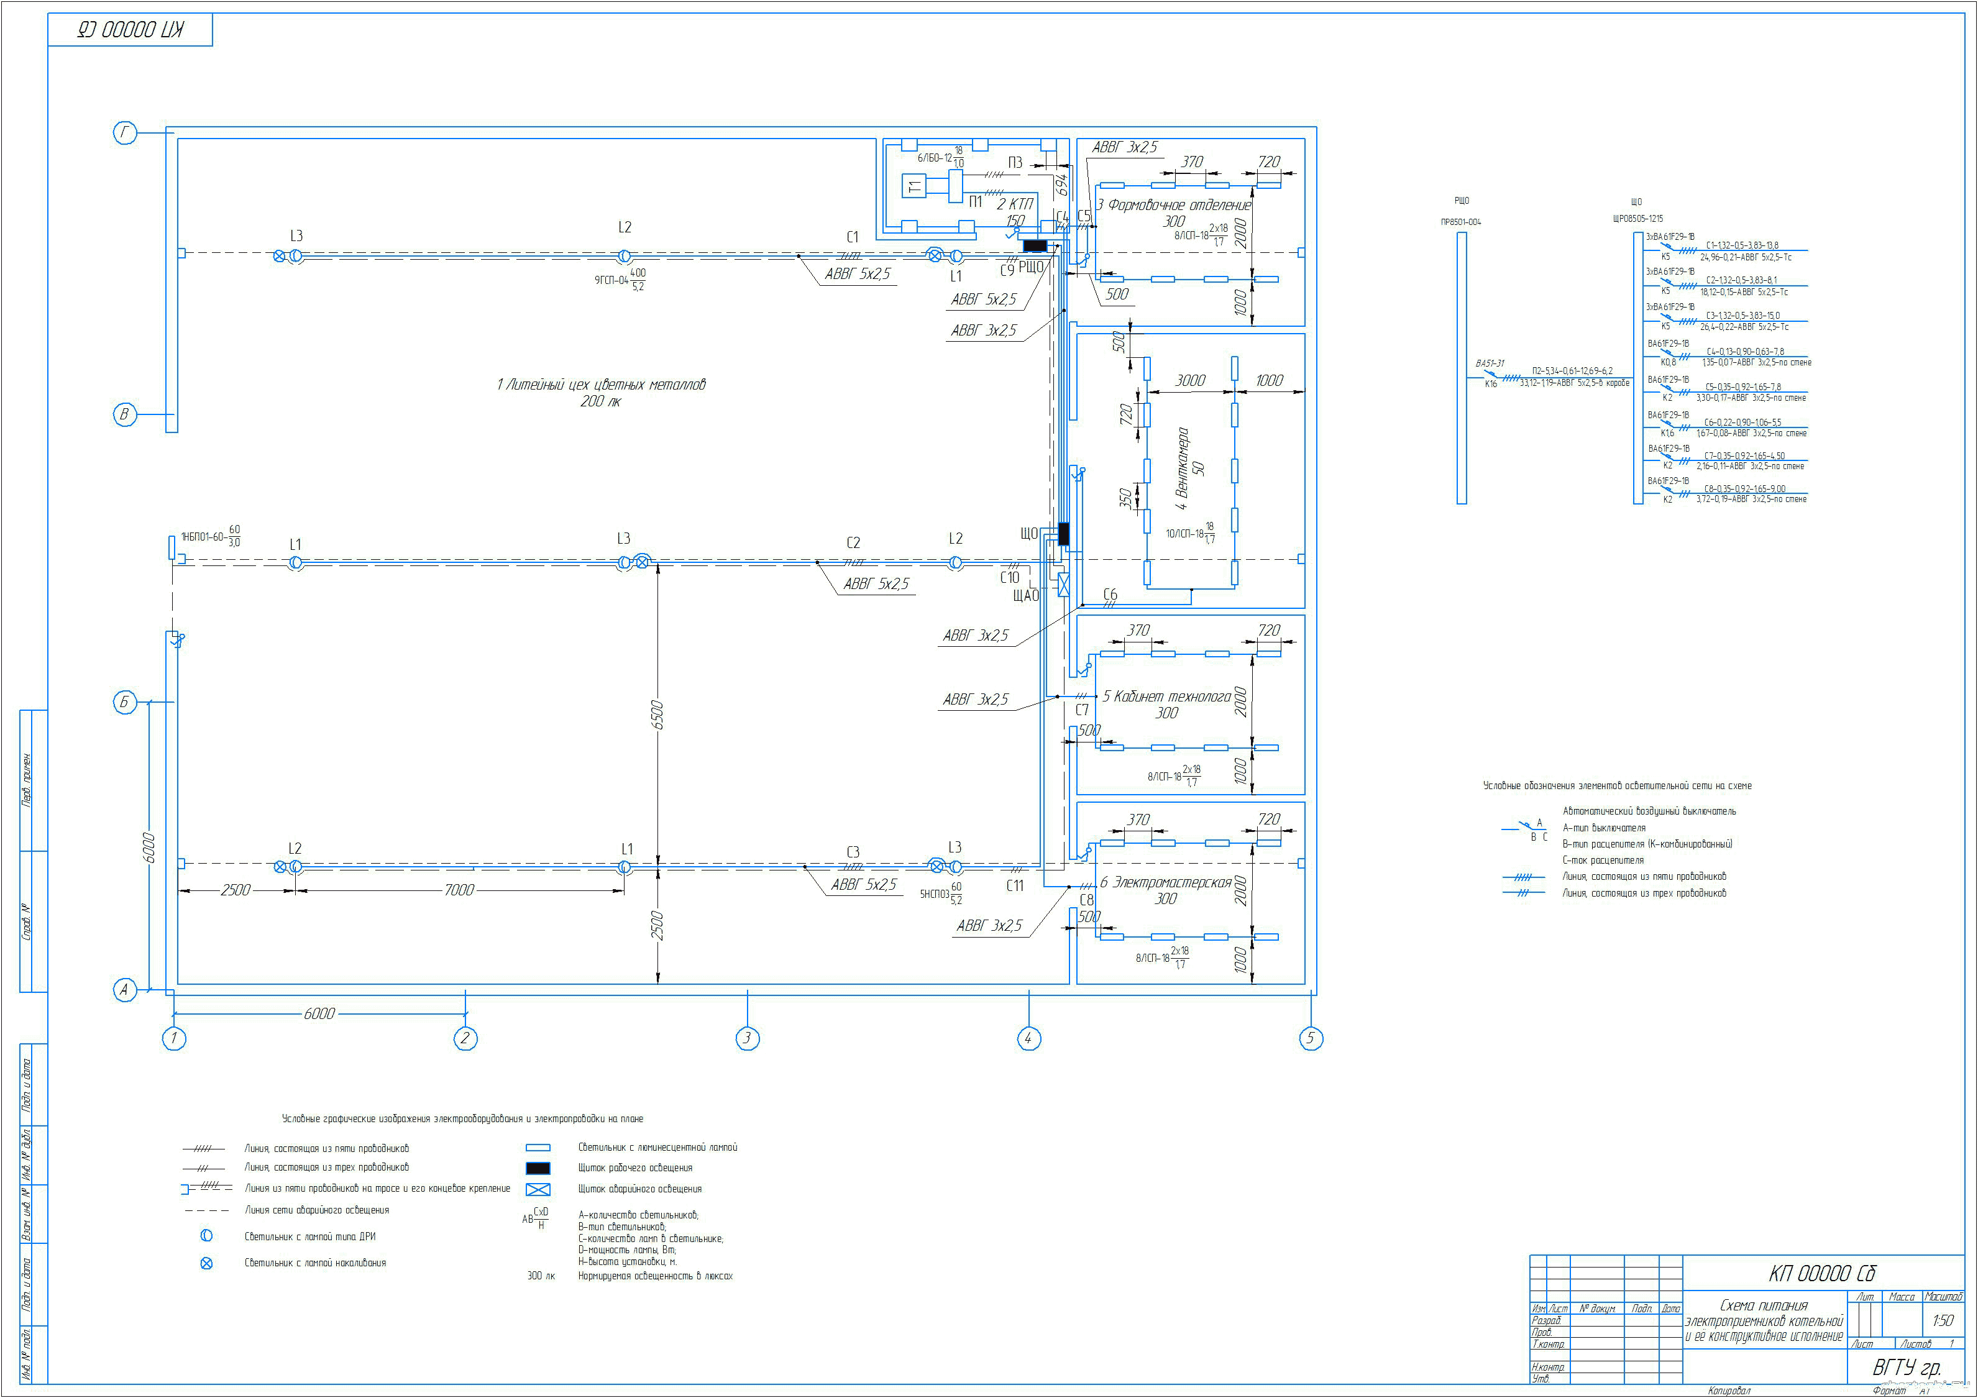Click the horizontal dimension '7000'
The width and height of the screenshot is (1978, 1398).
pyautogui.click(x=459, y=890)
